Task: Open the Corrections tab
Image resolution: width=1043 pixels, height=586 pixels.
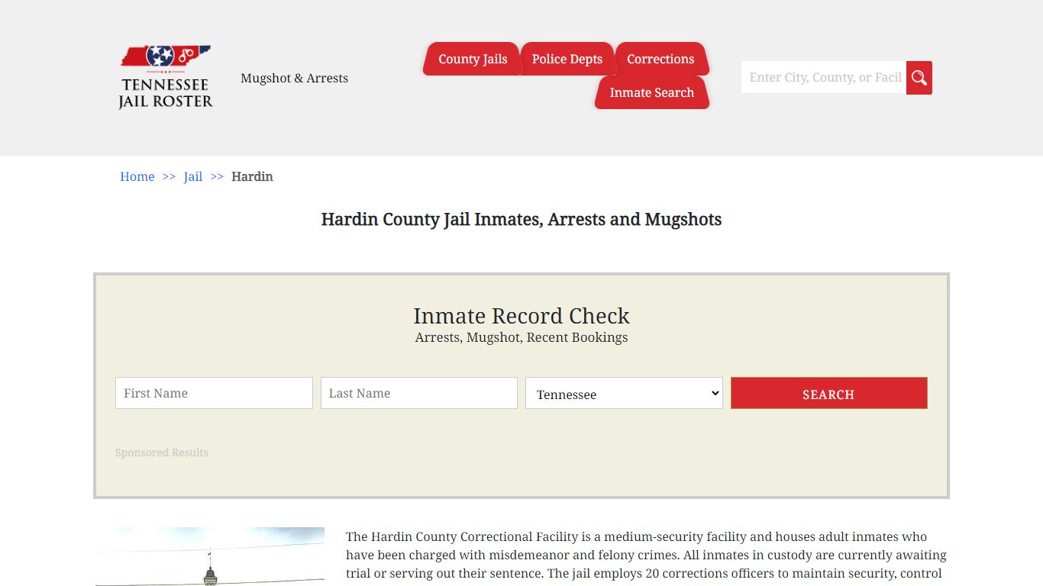Action: [x=660, y=59]
